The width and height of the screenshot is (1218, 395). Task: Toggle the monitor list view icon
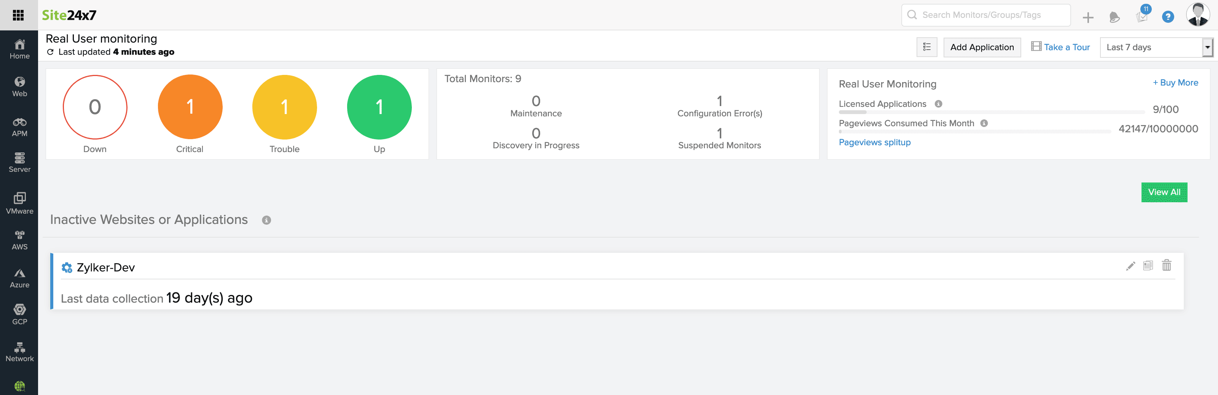927,47
